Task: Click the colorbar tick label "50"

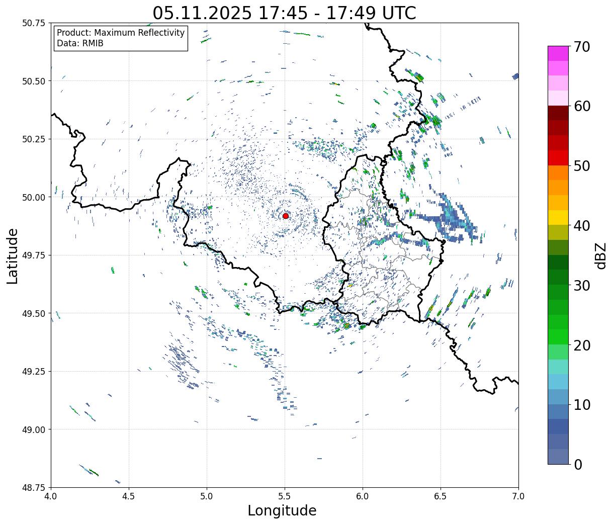Action: point(581,166)
